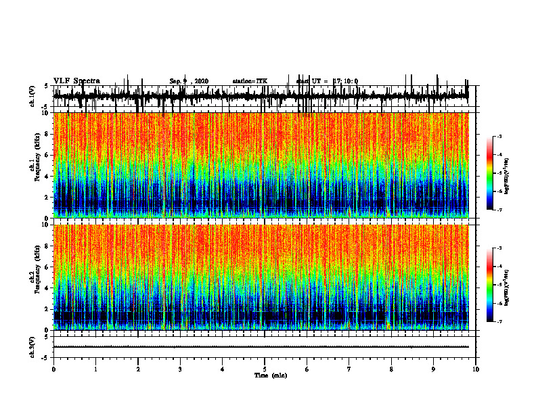
Task: Select the "start UT = 17:10:0" label
Action: pos(327,81)
